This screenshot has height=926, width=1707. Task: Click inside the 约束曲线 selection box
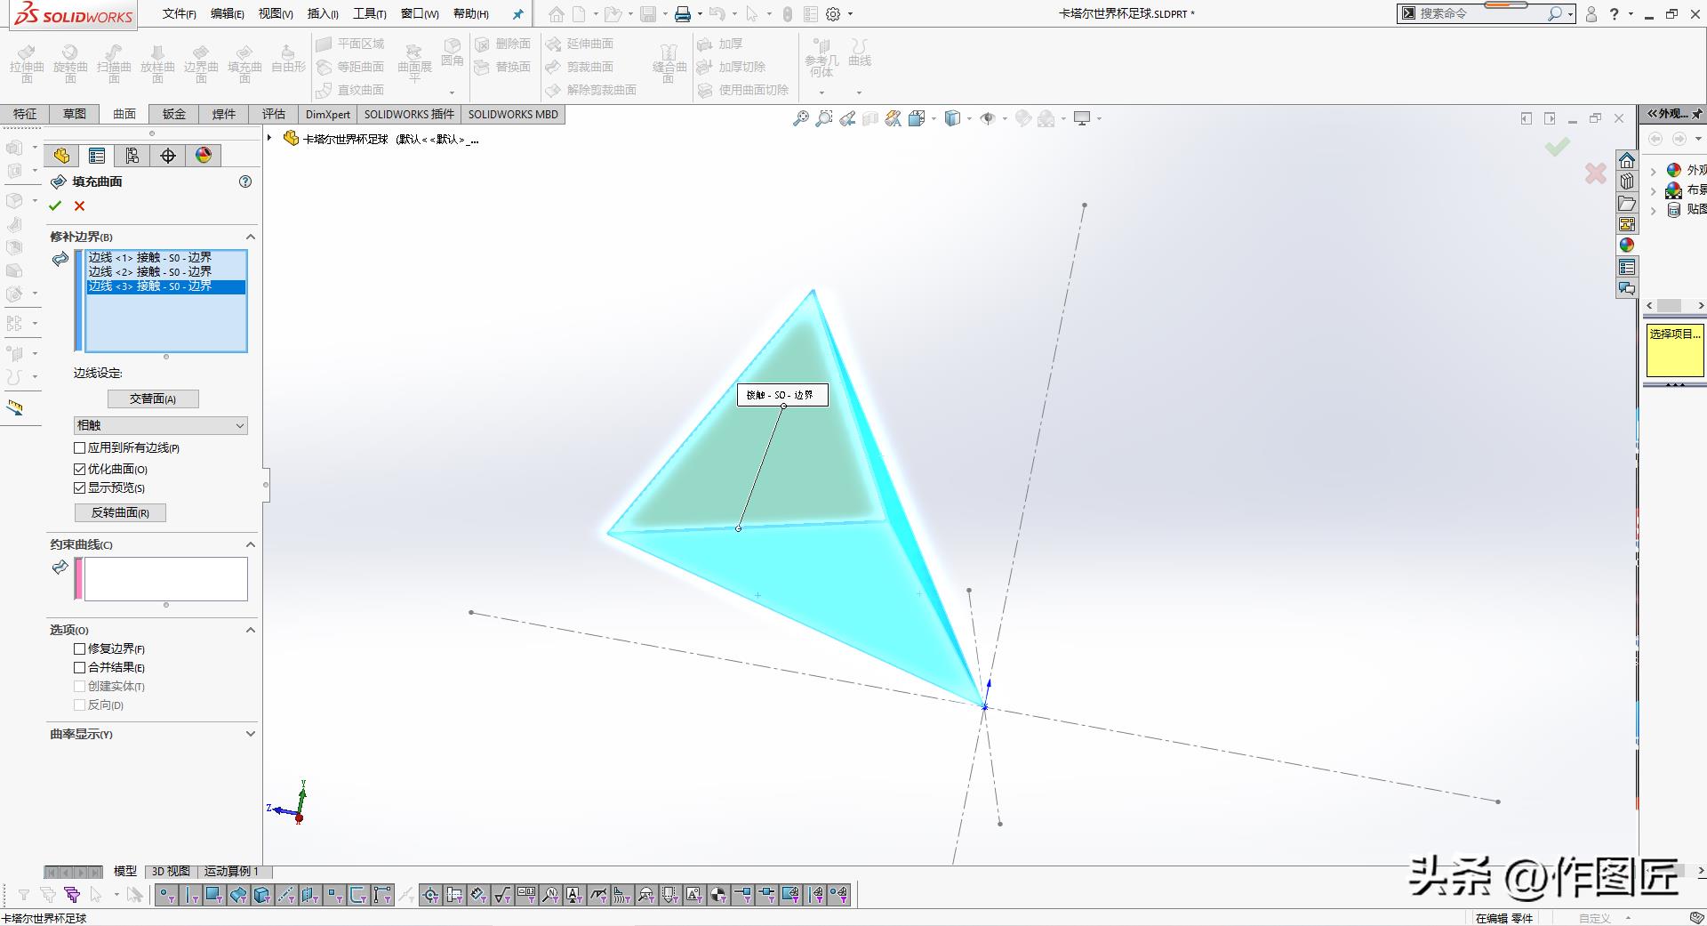coord(165,579)
